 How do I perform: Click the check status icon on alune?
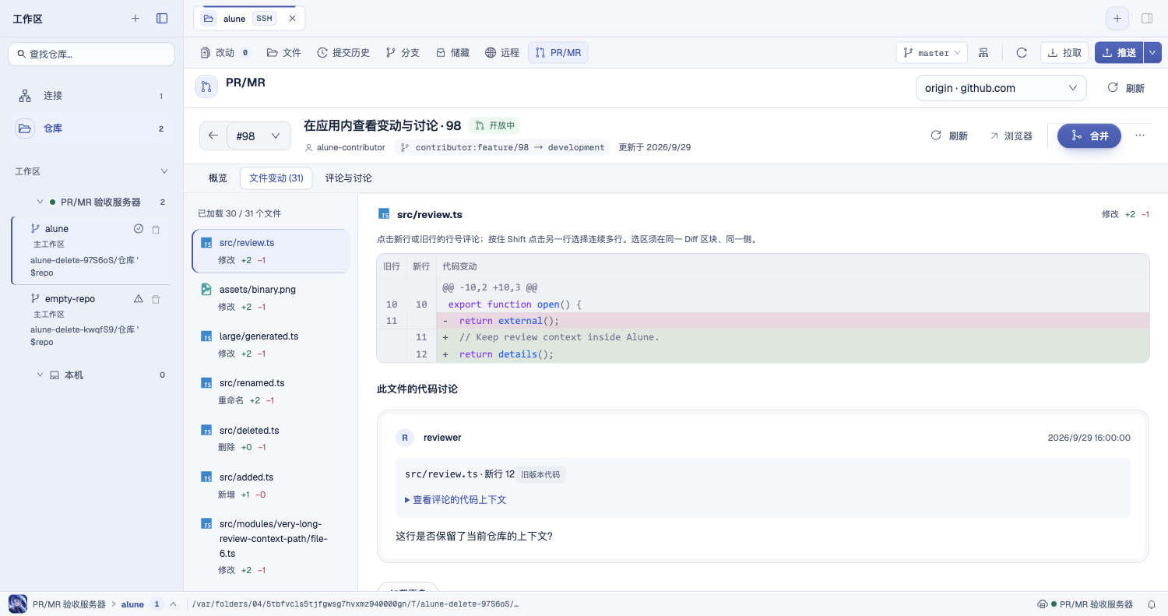139,229
